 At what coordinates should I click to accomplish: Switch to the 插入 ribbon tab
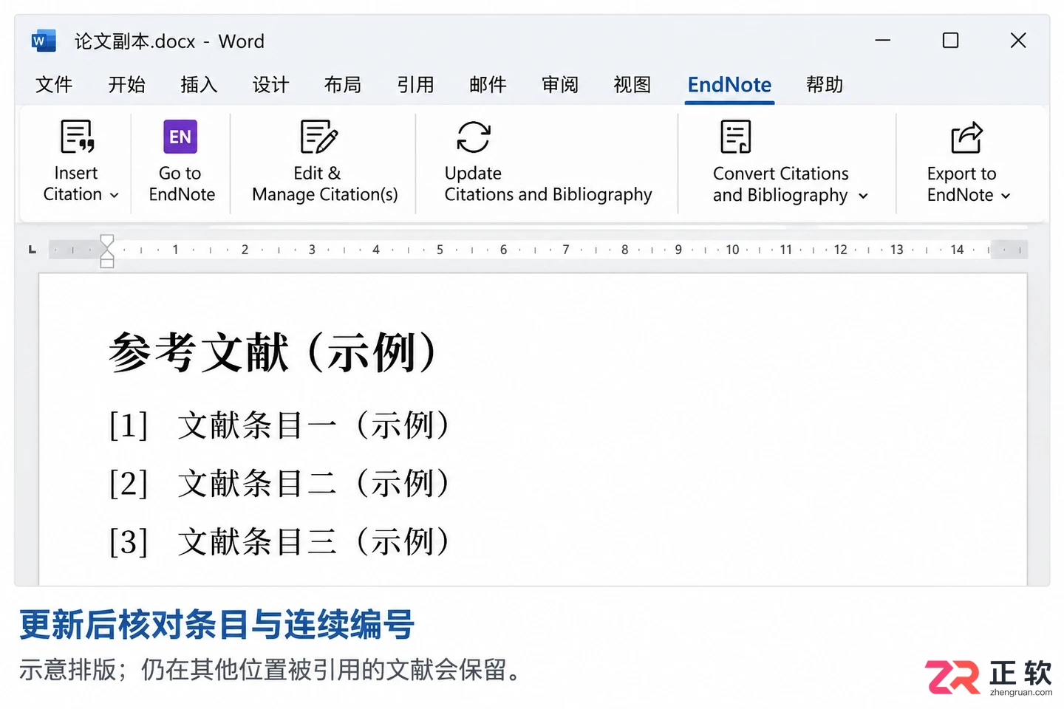pyautogui.click(x=199, y=85)
